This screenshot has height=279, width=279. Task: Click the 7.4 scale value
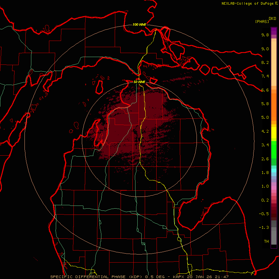[x=265, y=76]
